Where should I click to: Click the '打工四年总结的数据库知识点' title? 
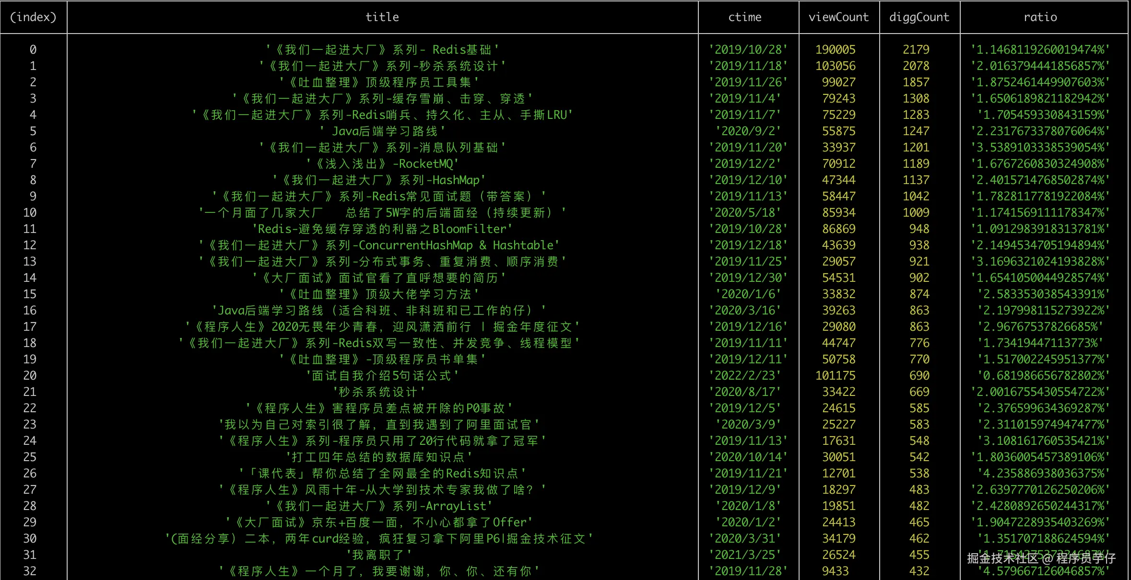(379, 457)
